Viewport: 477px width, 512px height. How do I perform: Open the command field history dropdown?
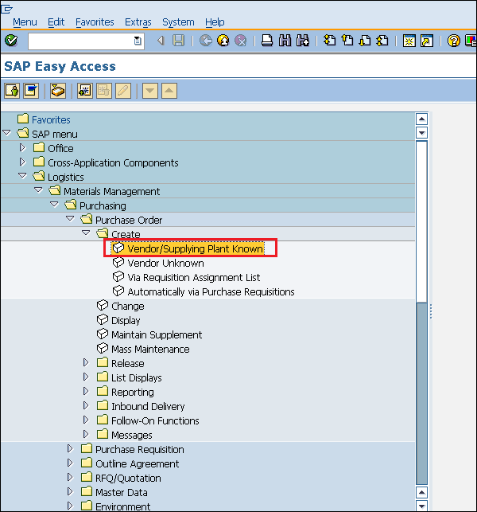(x=138, y=41)
